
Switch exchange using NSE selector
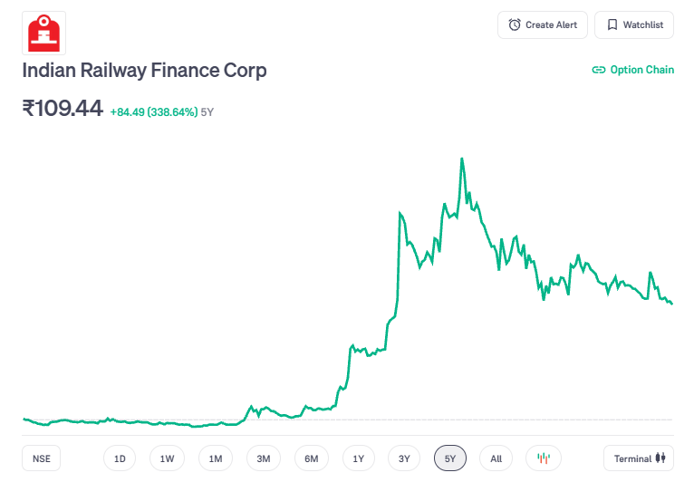tap(42, 458)
